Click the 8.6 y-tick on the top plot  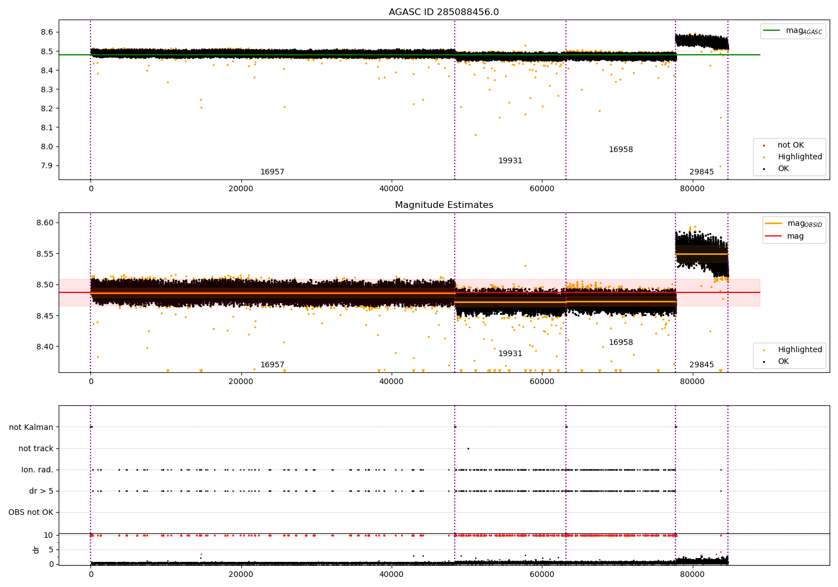tap(47, 32)
